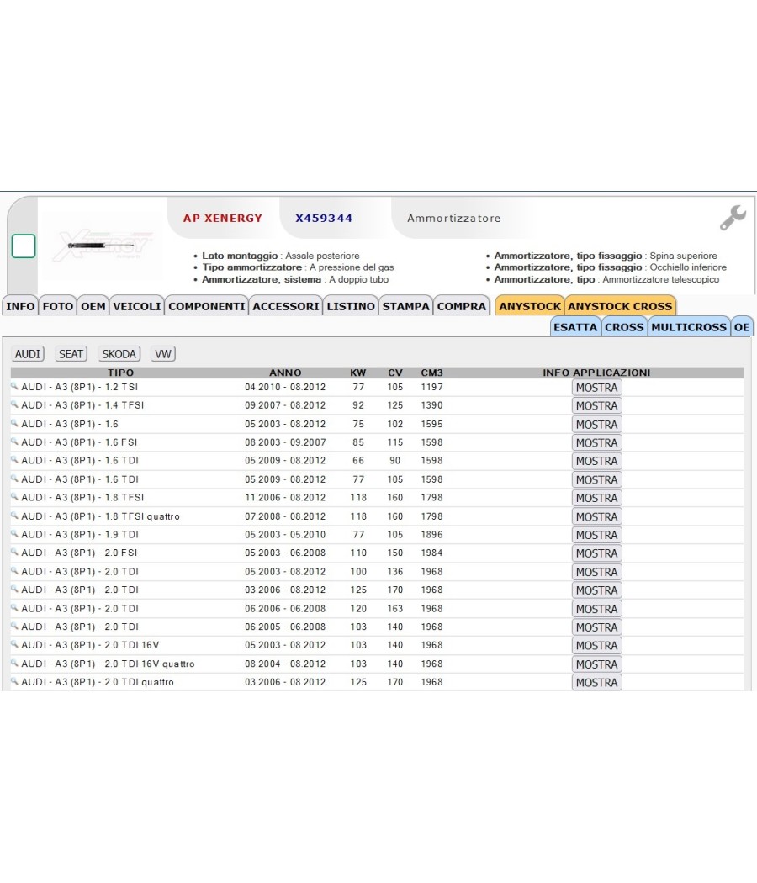Click magnifier icon for 1.8 TFSI quattro
Viewport: 757px width, 883px height.
coord(14,516)
